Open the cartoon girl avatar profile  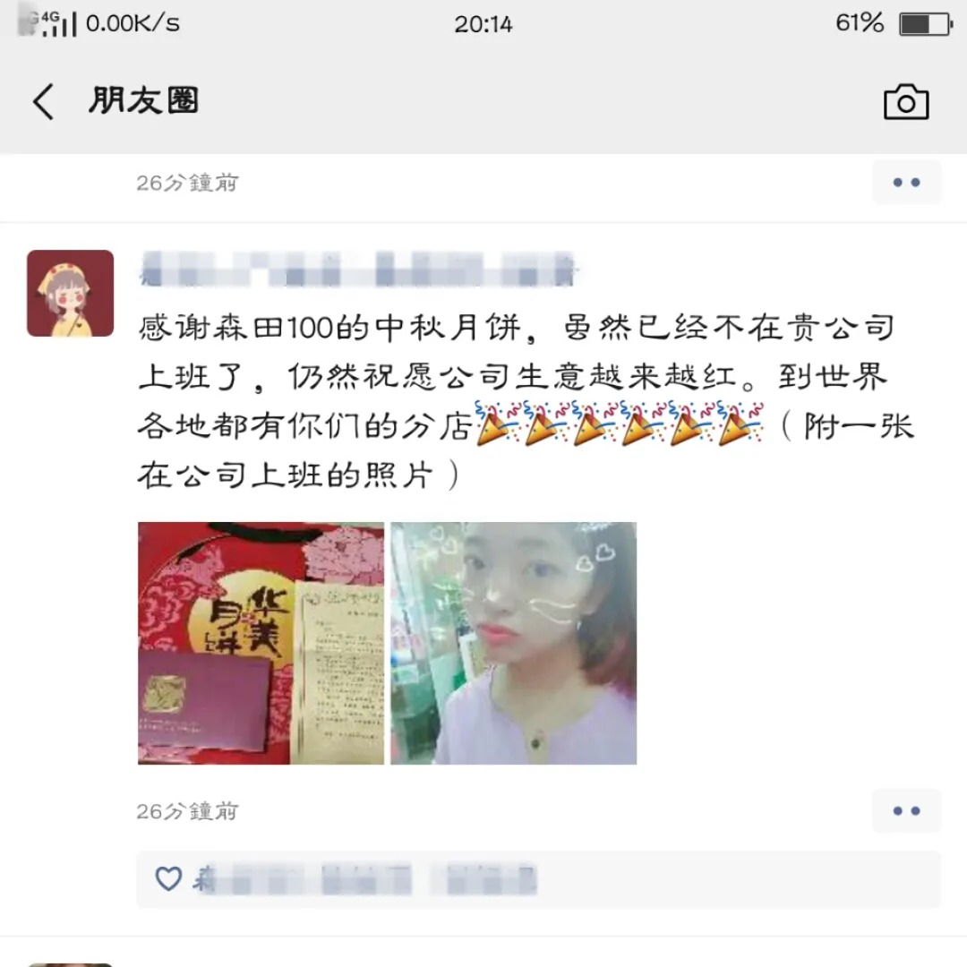(71, 293)
